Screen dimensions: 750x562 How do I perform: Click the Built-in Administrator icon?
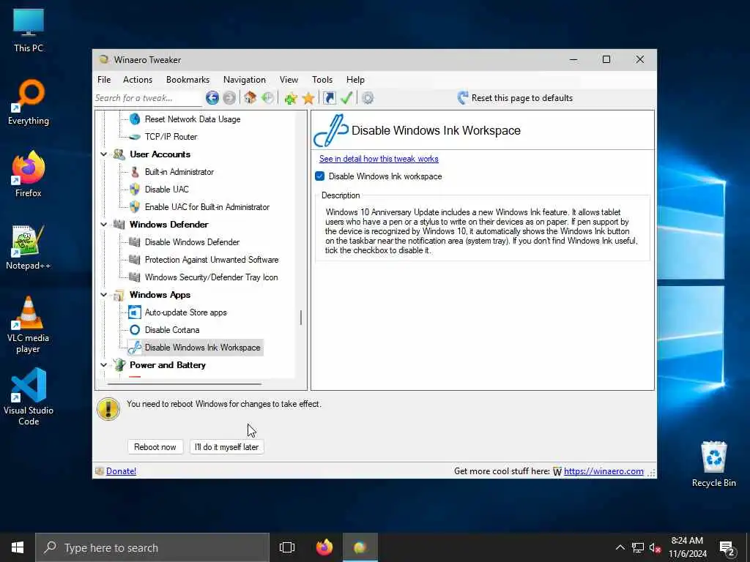pyautogui.click(x=135, y=171)
